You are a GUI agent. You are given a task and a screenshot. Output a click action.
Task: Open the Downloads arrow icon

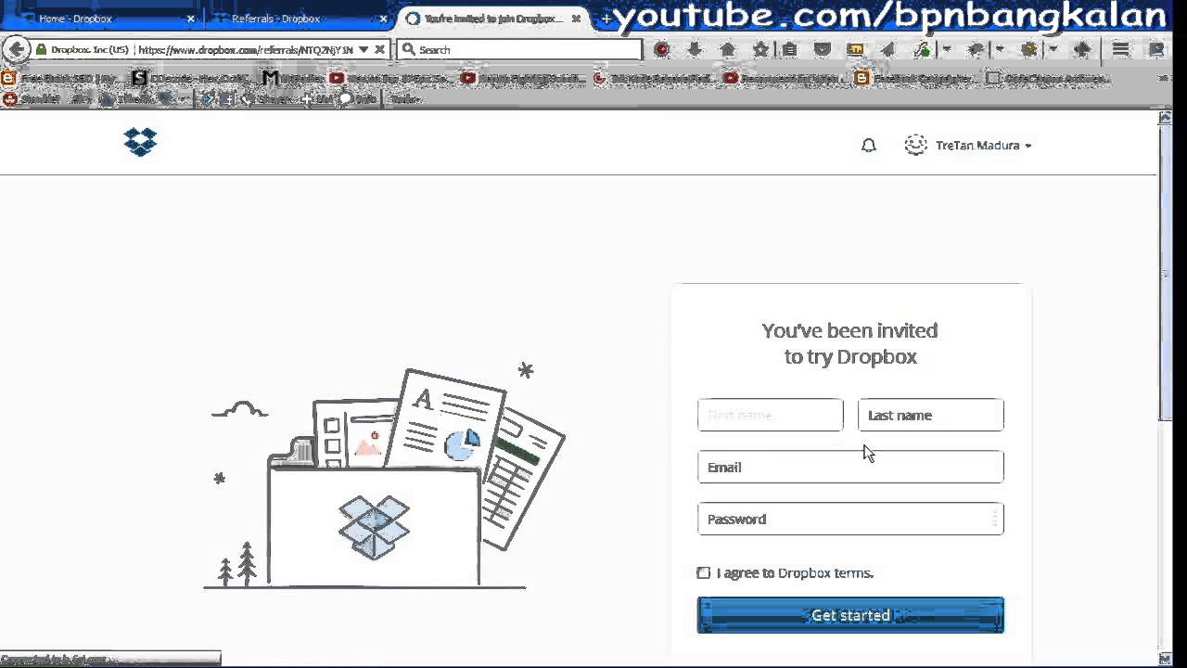click(695, 49)
